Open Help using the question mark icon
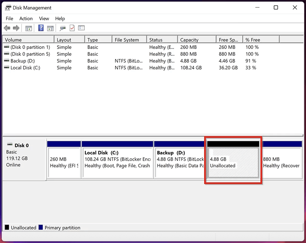306x243 pixels. 41,28
